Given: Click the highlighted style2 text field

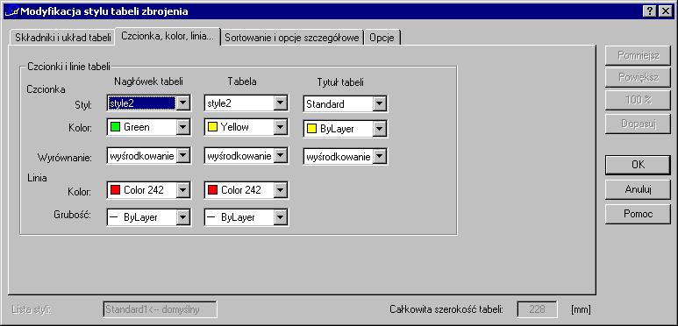Looking at the screenshot, I should (142, 103).
